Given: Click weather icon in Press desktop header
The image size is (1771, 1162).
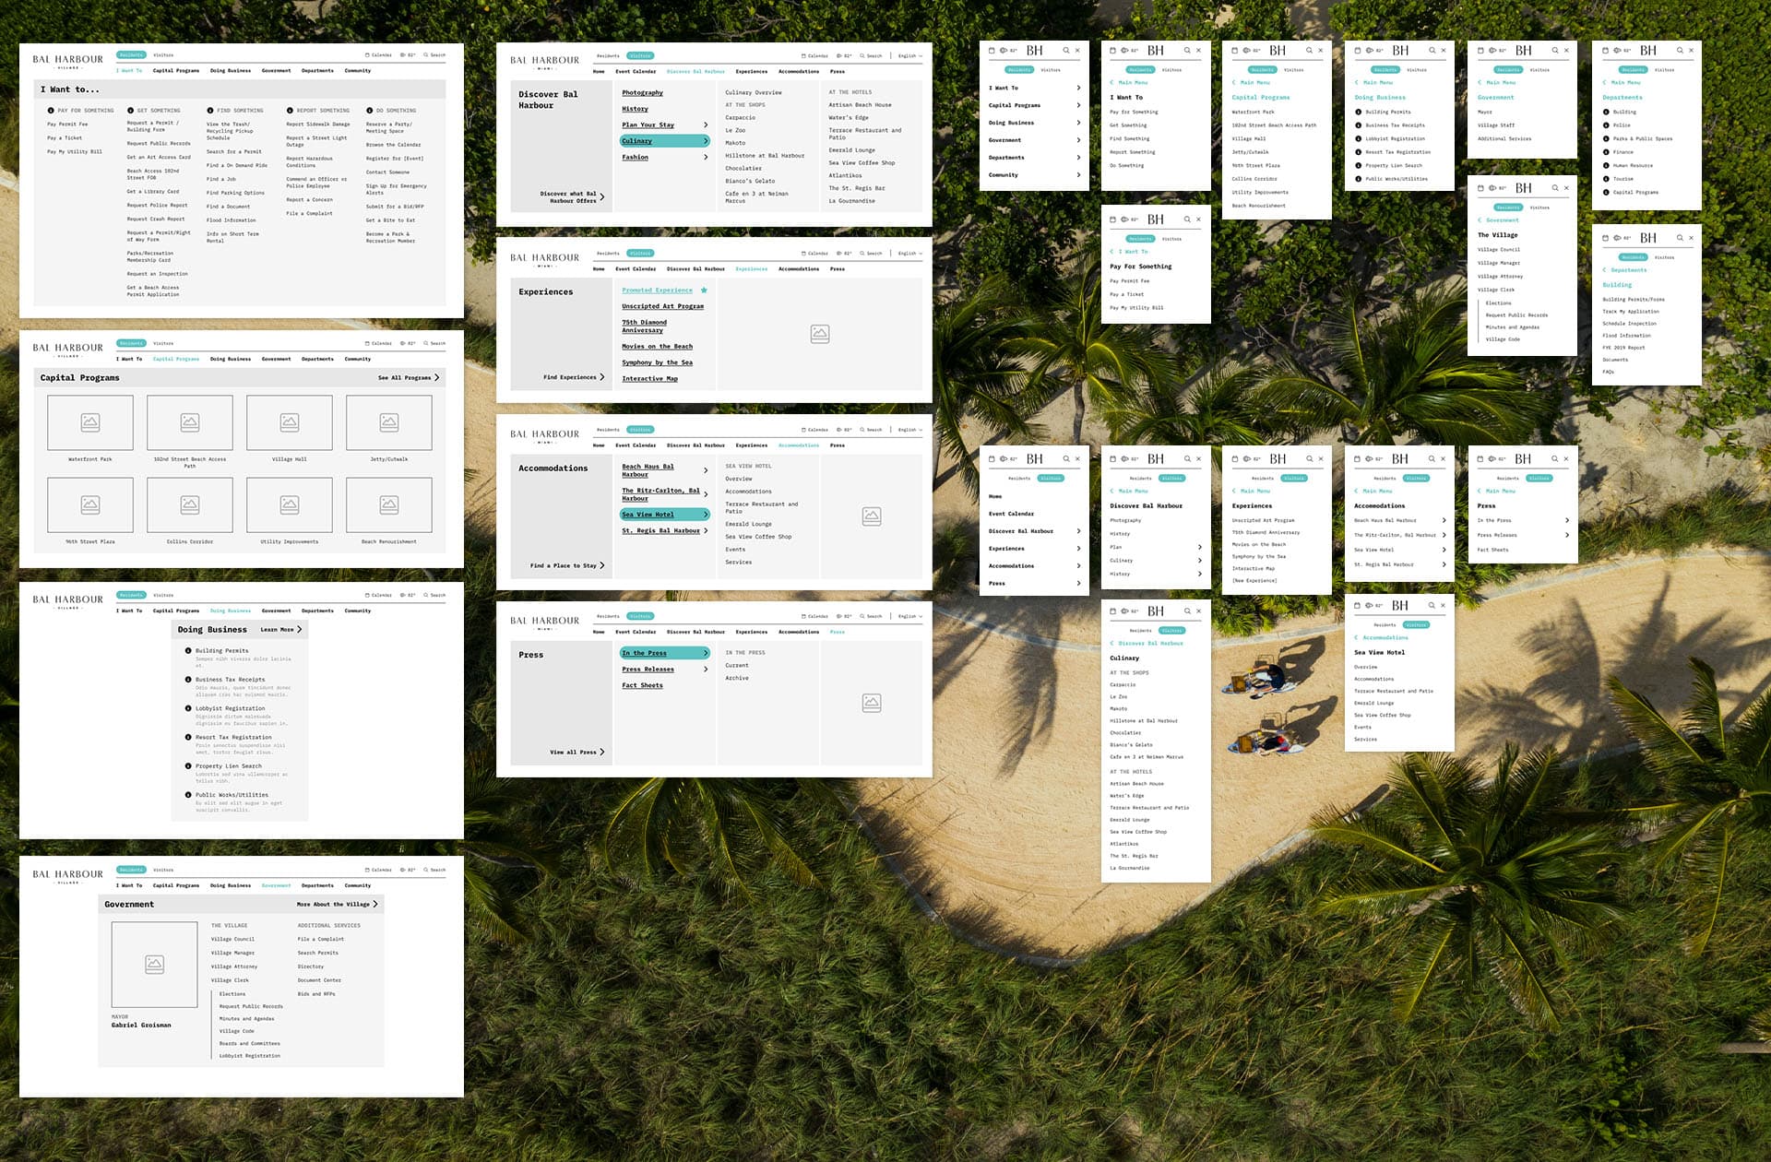Looking at the screenshot, I should 838,617.
